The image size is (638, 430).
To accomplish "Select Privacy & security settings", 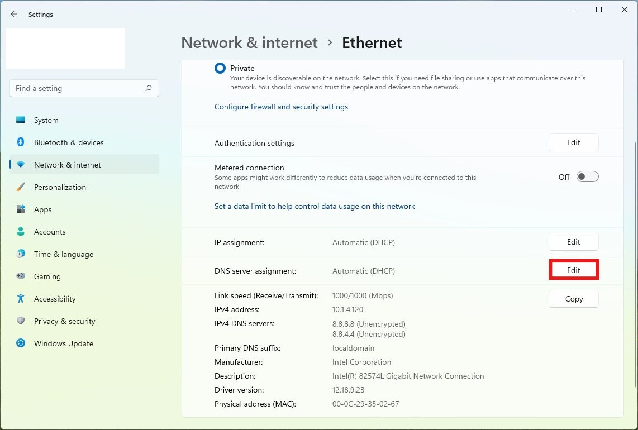I will coord(64,321).
